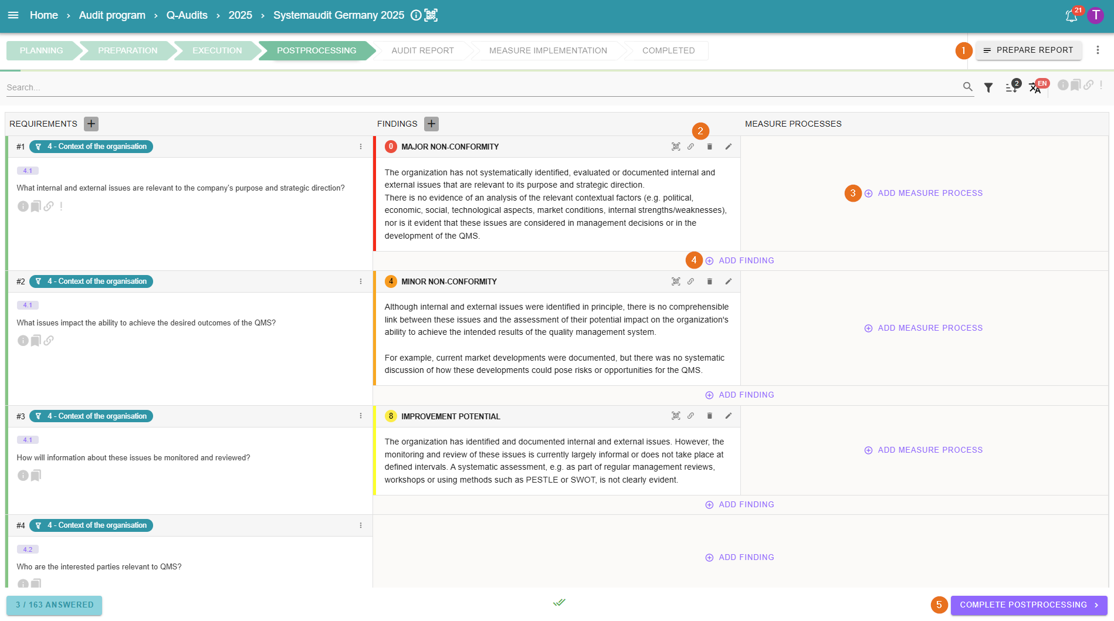1114x621 pixels.
Task: Click the Complete Postprocessing button
Action: click(1028, 605)
